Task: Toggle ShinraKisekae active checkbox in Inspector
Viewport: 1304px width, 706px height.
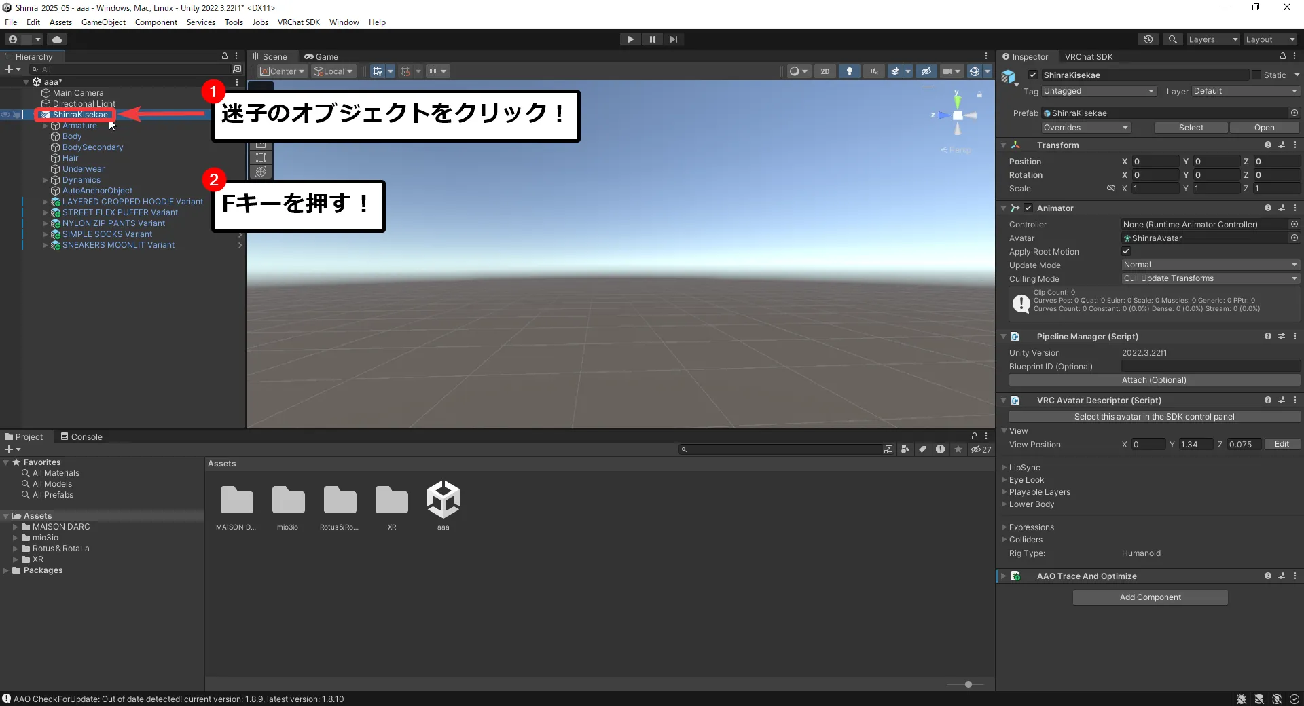Action: pyautogui.click(x=1033, y=75)
